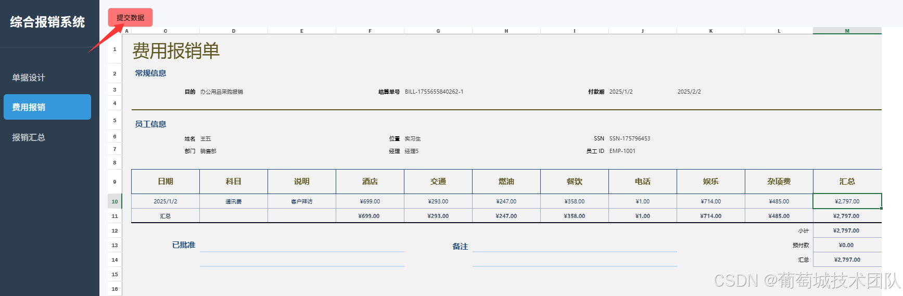The width and height of the screenshot is (903, 296).
Task: Select the ¥2,797.00 total cell in row 10
Action: tap(847, 201)
